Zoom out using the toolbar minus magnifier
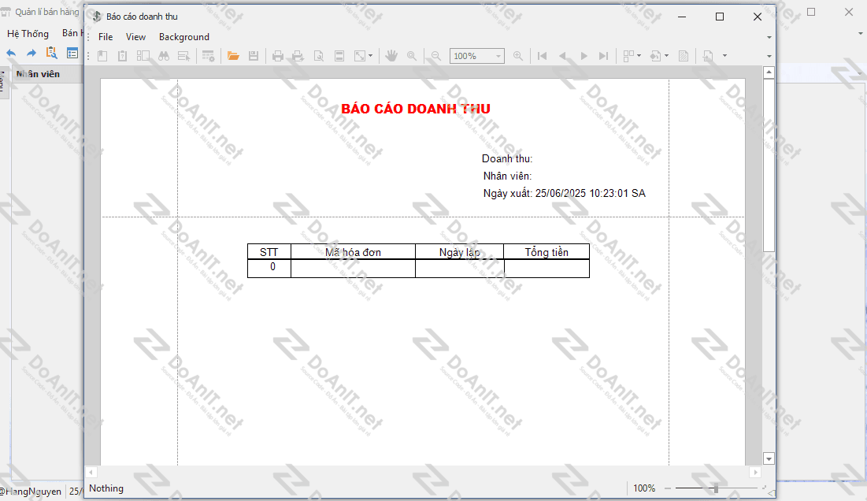 [436, 56]
